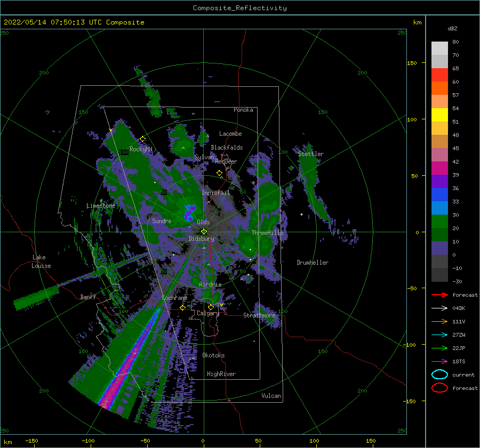Click the Airdrie town label

tap(210, 284)
